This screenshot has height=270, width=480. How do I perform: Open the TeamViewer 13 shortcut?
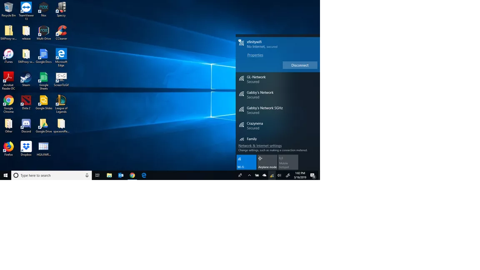(x=26, y=8)
